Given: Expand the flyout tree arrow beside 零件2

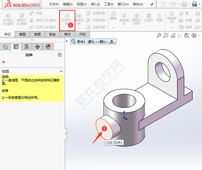Looking at the screenshot, I should (x=67, y=41).
